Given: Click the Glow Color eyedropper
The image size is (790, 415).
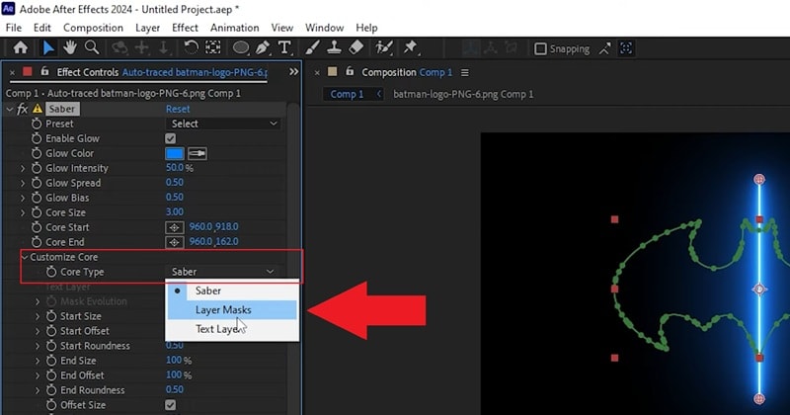Looking at the screenshot, I should click(x=197, y=153).
